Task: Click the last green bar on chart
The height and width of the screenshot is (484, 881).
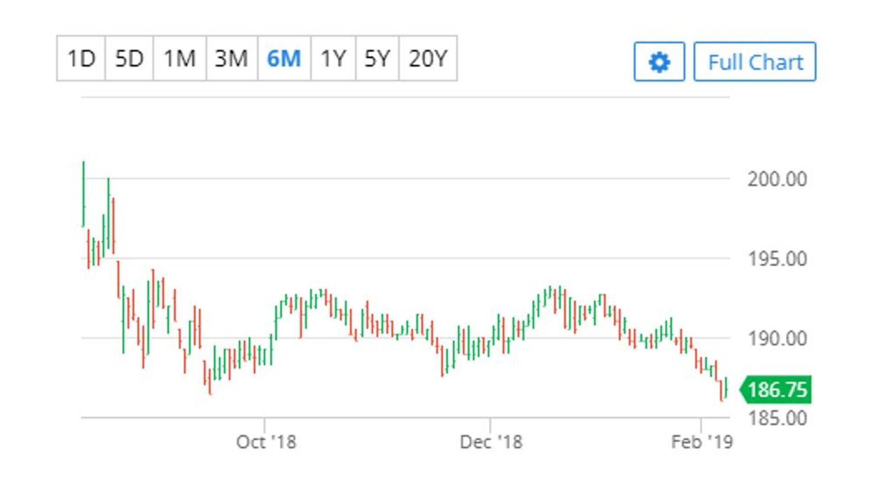Action: coord(726,388)
